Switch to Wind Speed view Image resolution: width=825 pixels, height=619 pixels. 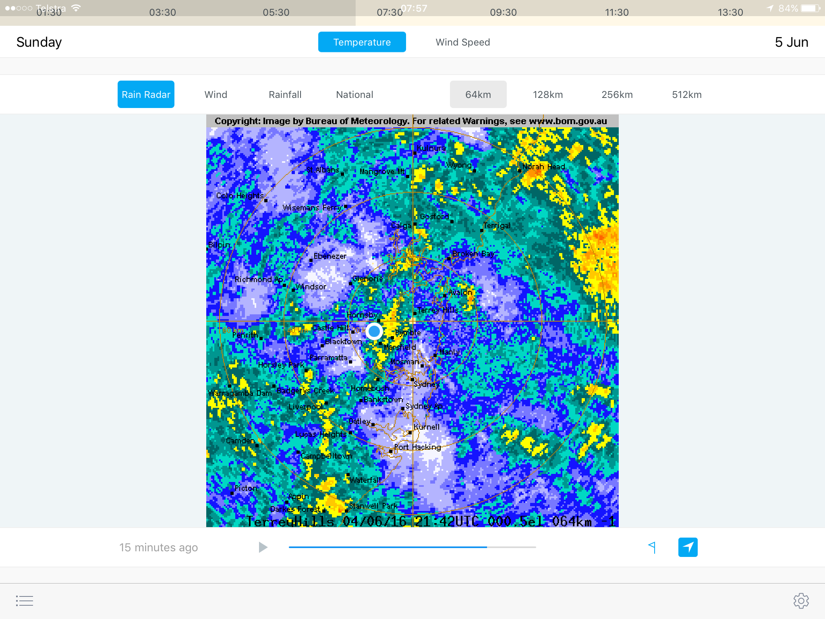462,42
